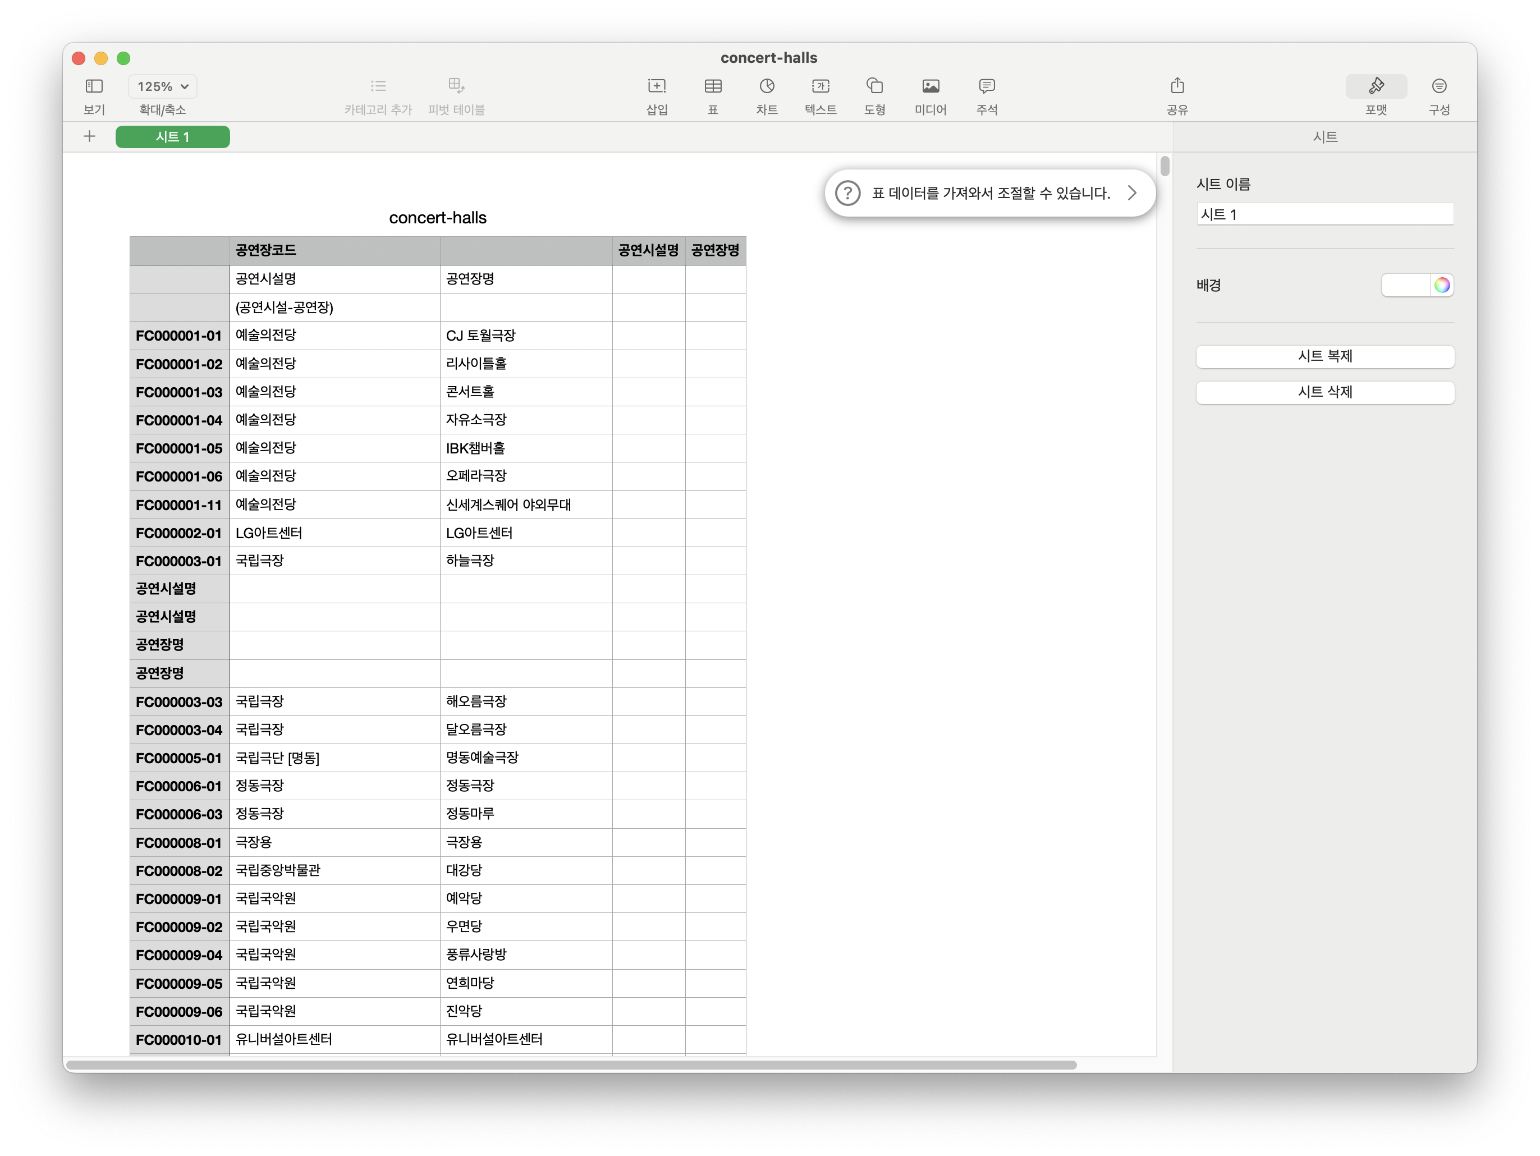
Task: Add a comment with 주석 icon
Action: 987,86
